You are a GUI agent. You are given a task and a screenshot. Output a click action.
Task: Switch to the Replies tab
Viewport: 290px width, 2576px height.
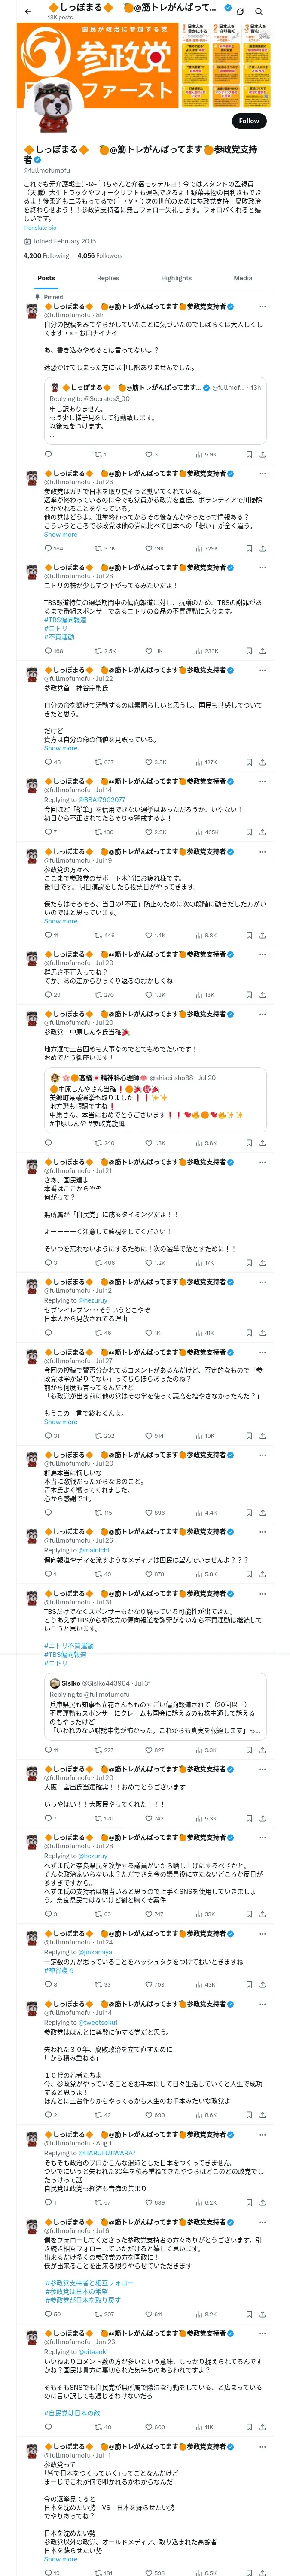pyautogui.click(x=108, y=278)
